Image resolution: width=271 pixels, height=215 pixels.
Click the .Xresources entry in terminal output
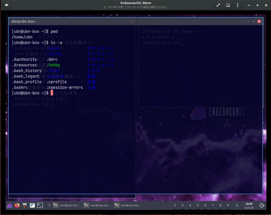(24, 65)
